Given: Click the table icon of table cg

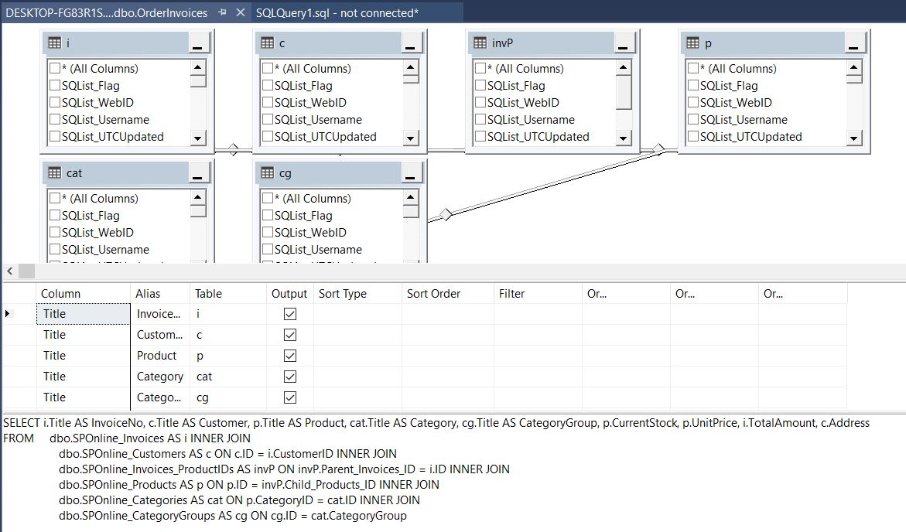Looking at the screenshot, I should pyautogui.click(x=268, y=173).
